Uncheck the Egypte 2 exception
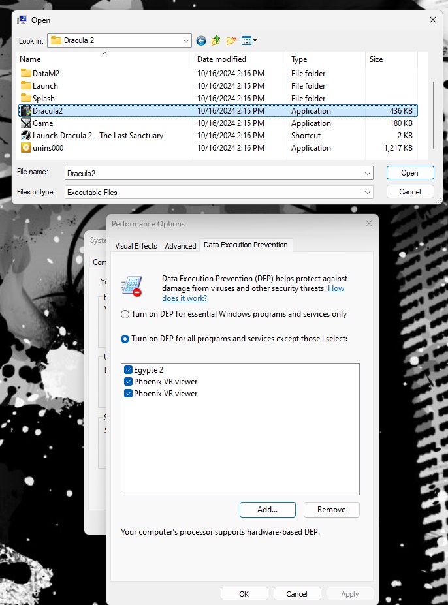 point(128,369)
